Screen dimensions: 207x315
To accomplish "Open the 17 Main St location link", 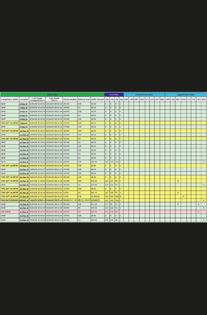I will pos(23,157).
